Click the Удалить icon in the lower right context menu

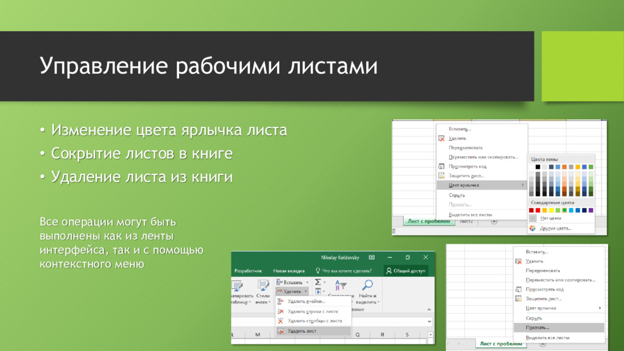tap(518, 261)
